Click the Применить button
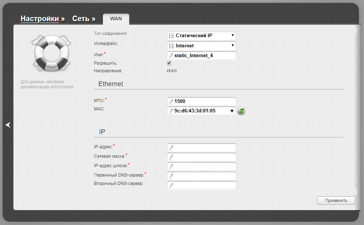Viewport: 364px width, 225px height. 336,200
